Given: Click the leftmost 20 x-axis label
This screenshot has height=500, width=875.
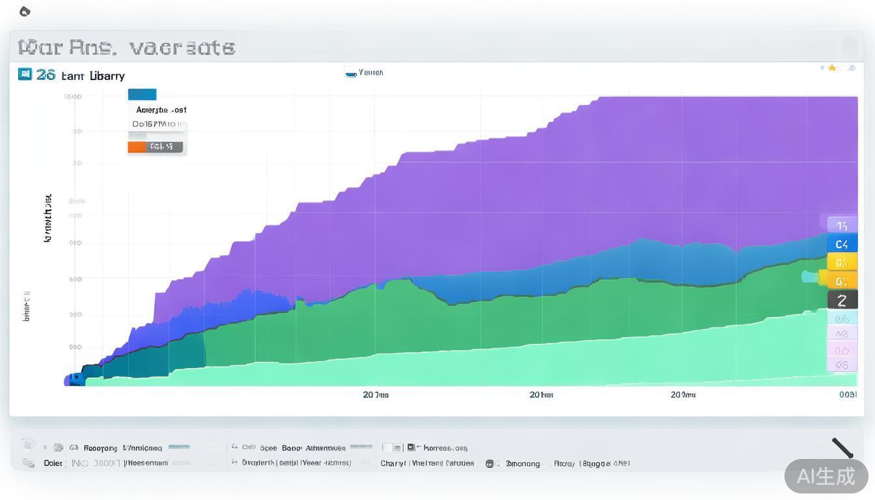Looking at the screenshot, I should [376, 395].
